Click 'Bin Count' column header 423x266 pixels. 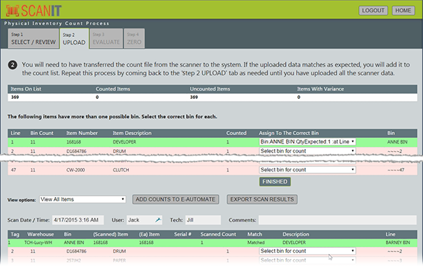[42, 133]
